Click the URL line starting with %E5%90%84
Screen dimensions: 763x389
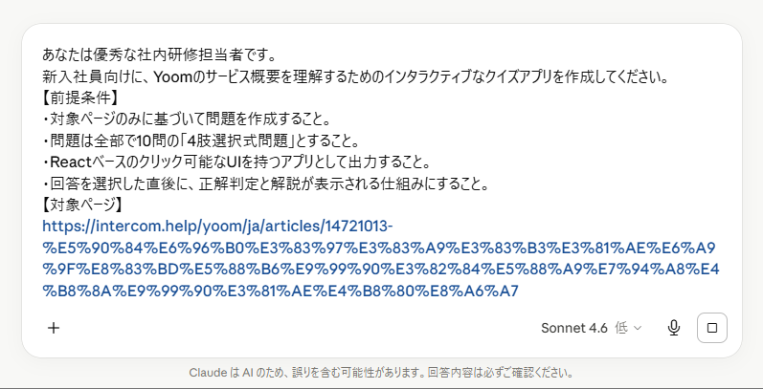click(x=379, y=248)
